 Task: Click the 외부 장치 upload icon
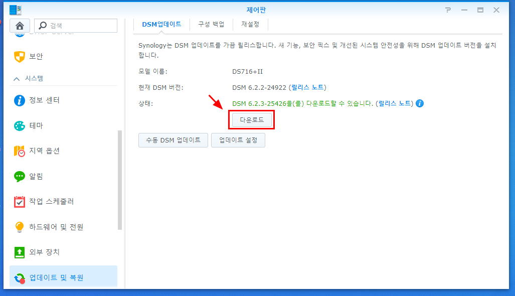coord(20,252)
